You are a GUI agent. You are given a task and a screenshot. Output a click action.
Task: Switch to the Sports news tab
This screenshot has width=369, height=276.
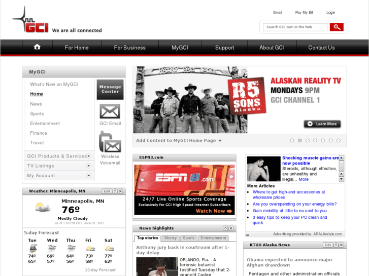[189, 238]
